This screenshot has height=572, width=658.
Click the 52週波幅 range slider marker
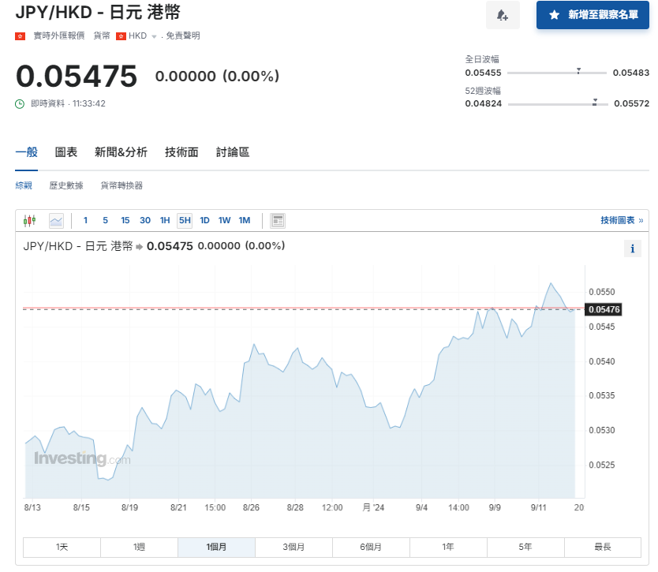(x=595, y=102)
